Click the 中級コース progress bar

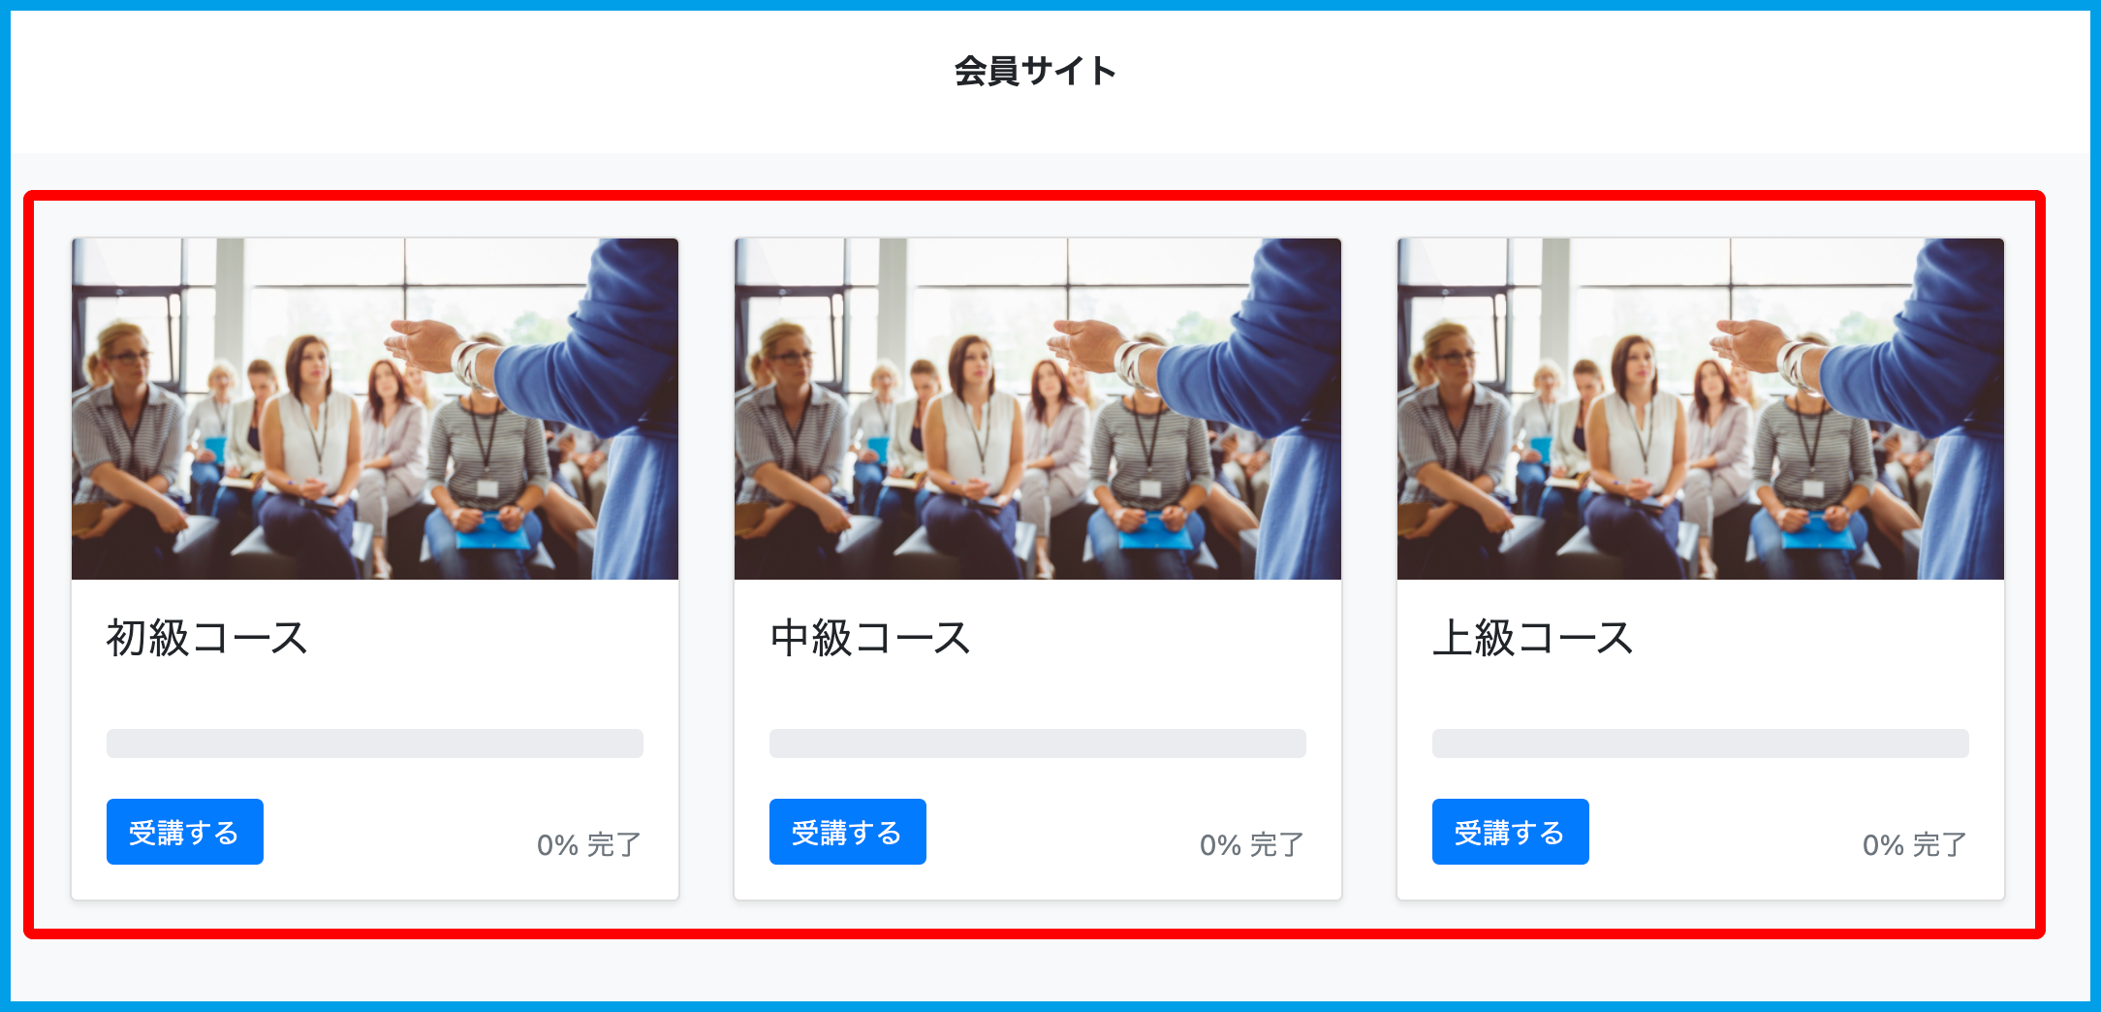(x=1038, y=743)
